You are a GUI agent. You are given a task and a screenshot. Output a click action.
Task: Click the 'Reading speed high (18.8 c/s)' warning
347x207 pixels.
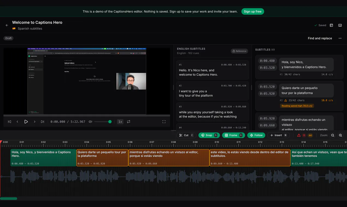[x=297, y=106]
